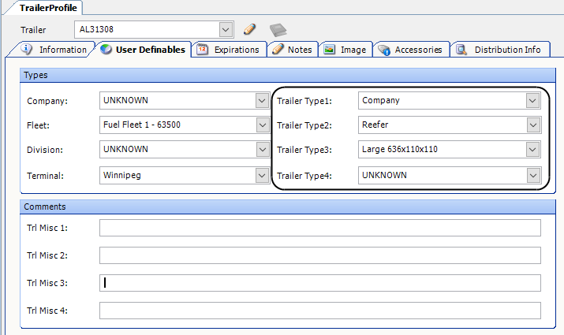This screenshot has width=564, height=335.
Task: Click the Distribution Info magnifier icon
Action: (x=461, y=50)
